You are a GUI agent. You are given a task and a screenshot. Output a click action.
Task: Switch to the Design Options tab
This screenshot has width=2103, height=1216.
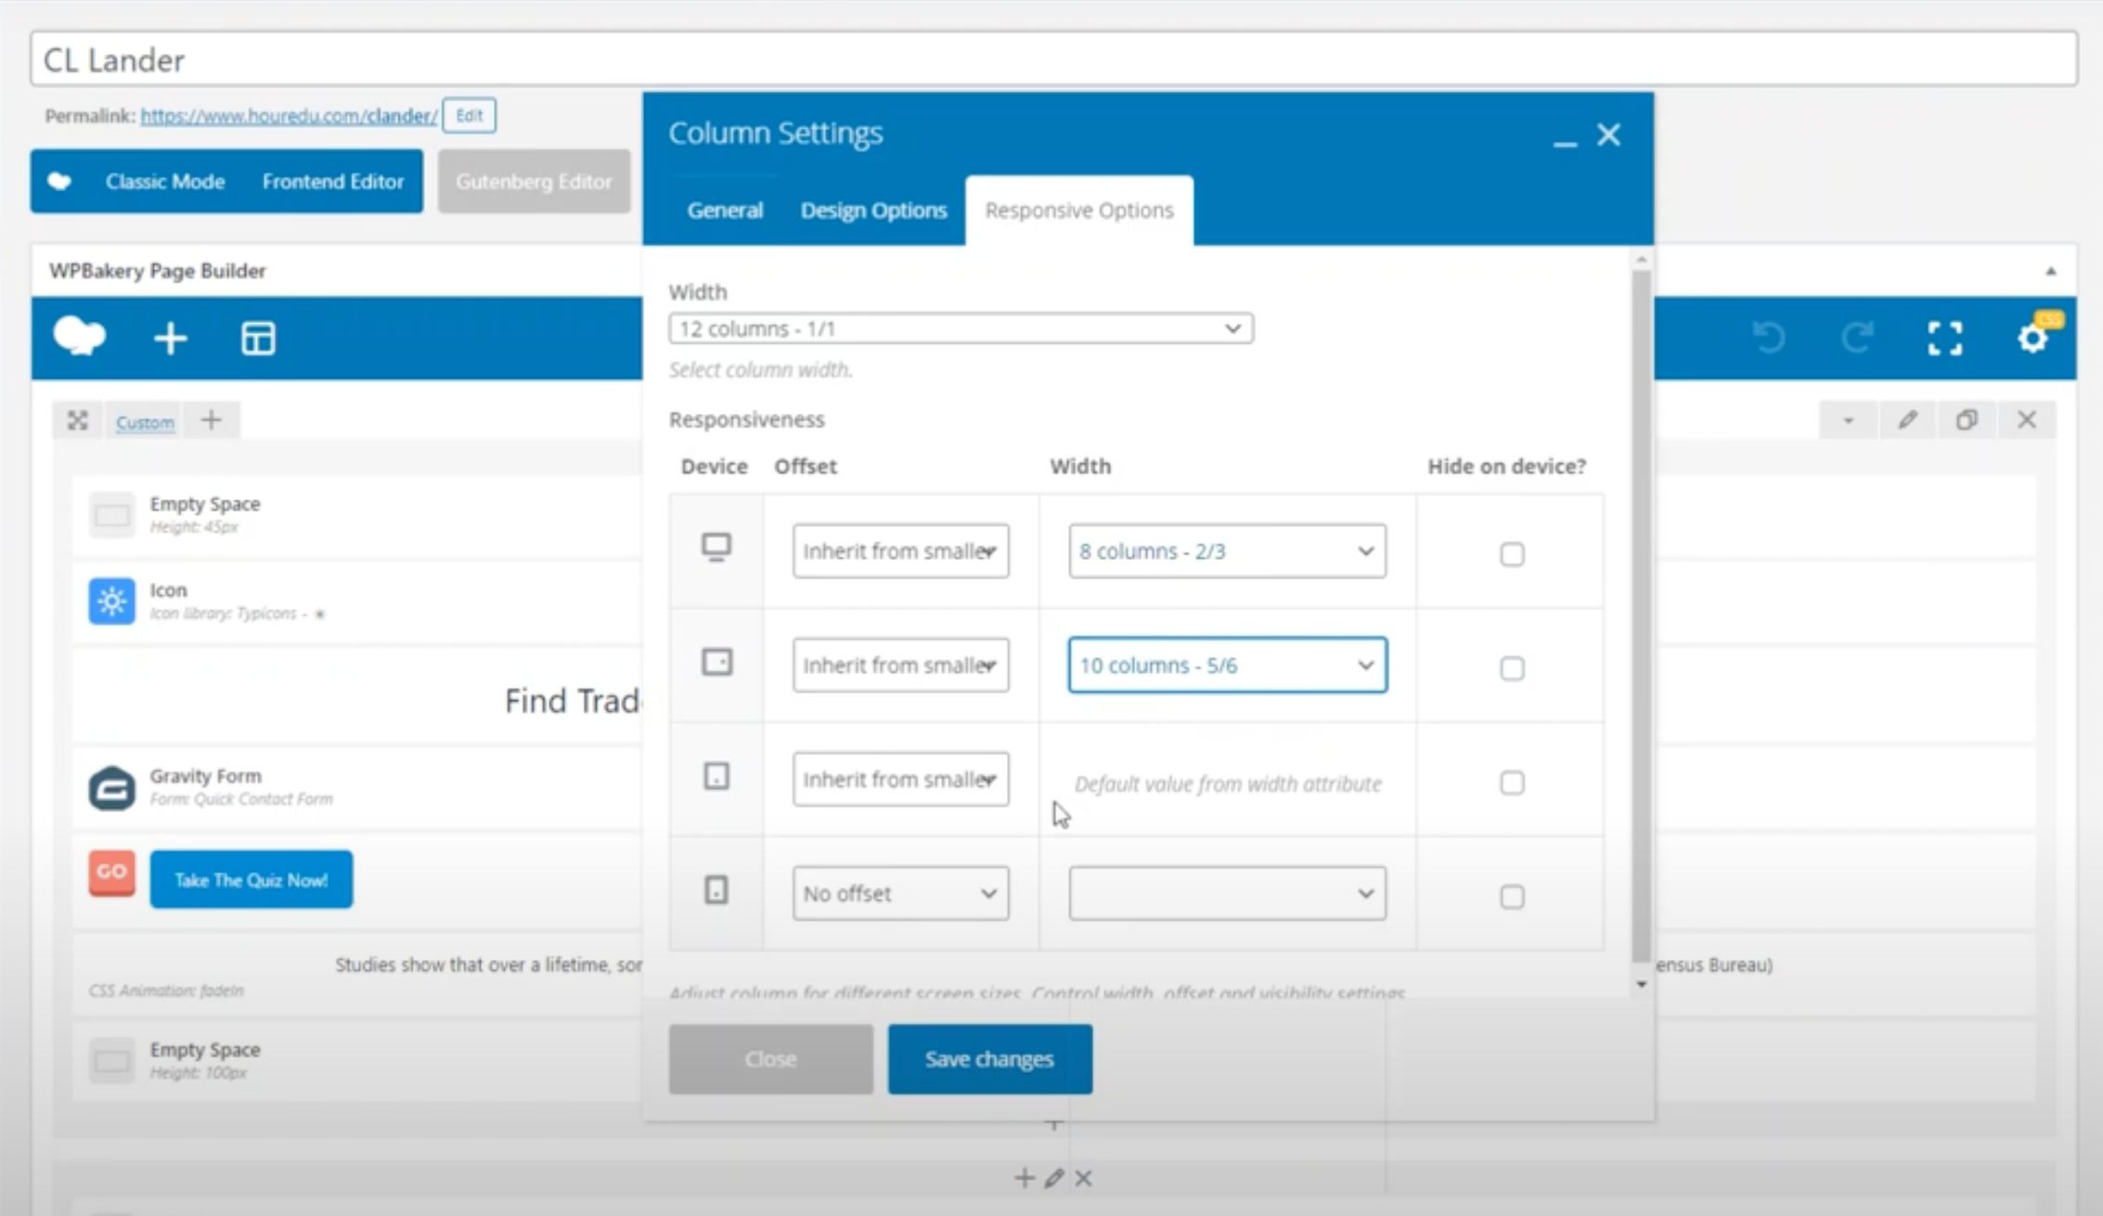coord(872,211)
